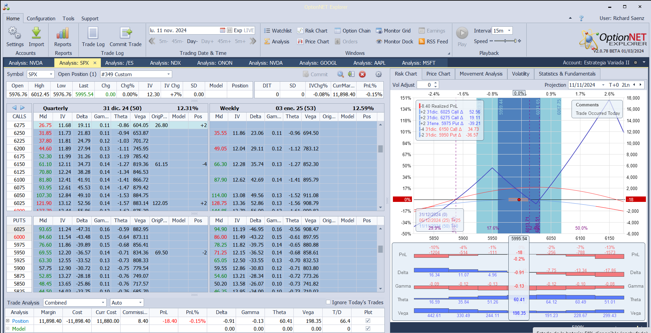The height and width of the screenshot is (333, 651).
Task: Open the Watchlist window
Action: (x=278, y=30)
